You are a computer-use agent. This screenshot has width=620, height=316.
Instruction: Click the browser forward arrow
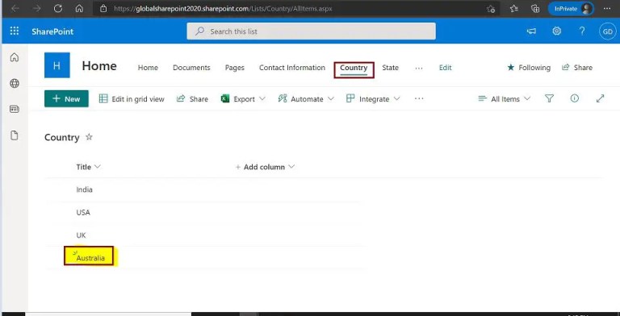[x=37, y=8]
